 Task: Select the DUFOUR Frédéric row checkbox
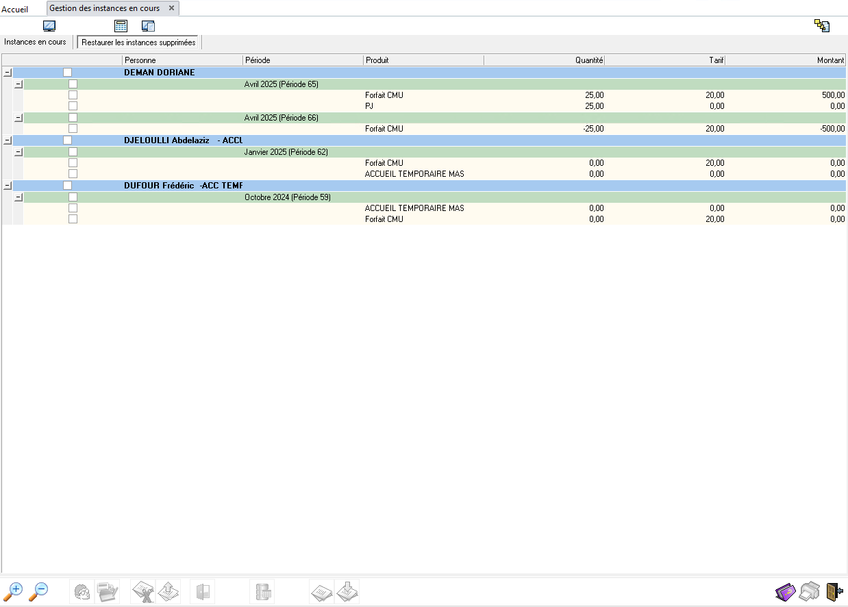67,186
